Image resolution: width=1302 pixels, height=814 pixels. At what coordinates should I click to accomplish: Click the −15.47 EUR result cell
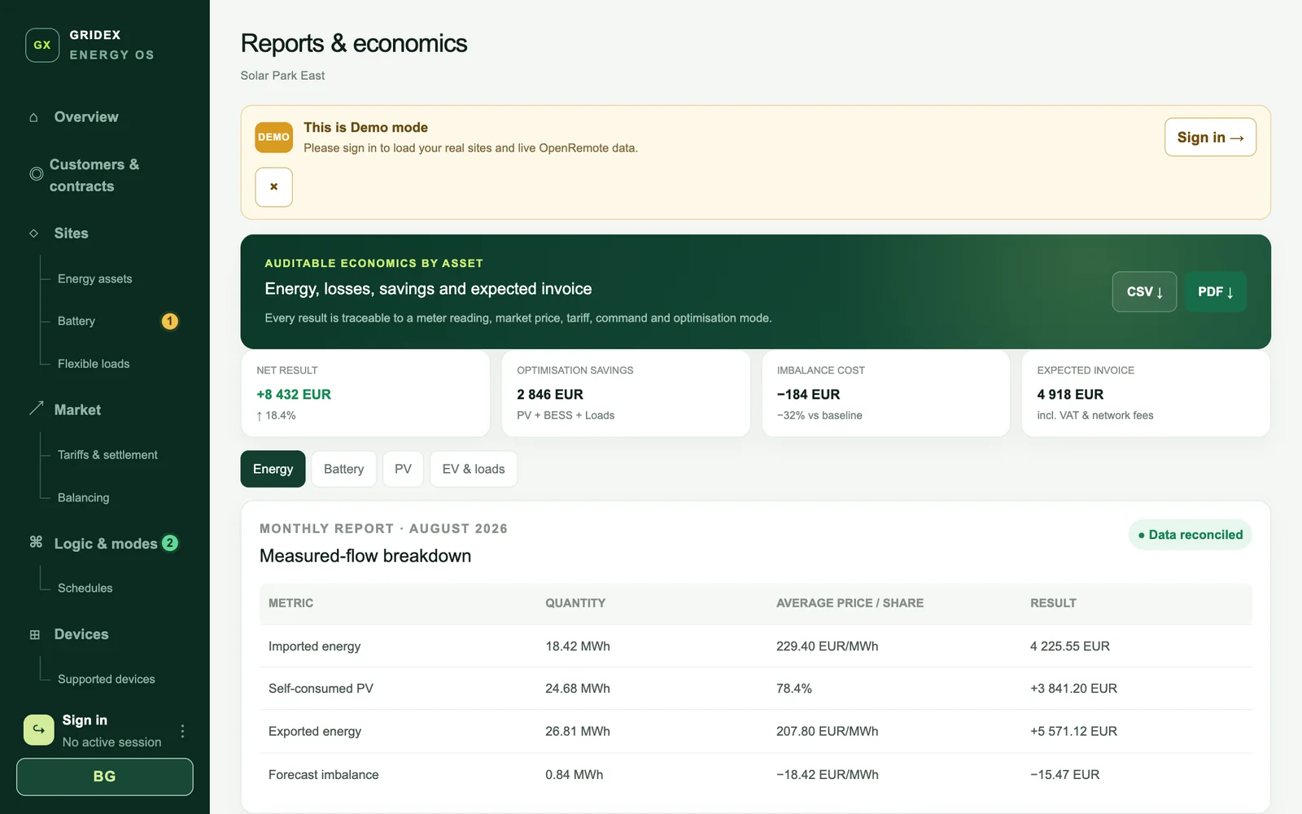[1064, 775]
